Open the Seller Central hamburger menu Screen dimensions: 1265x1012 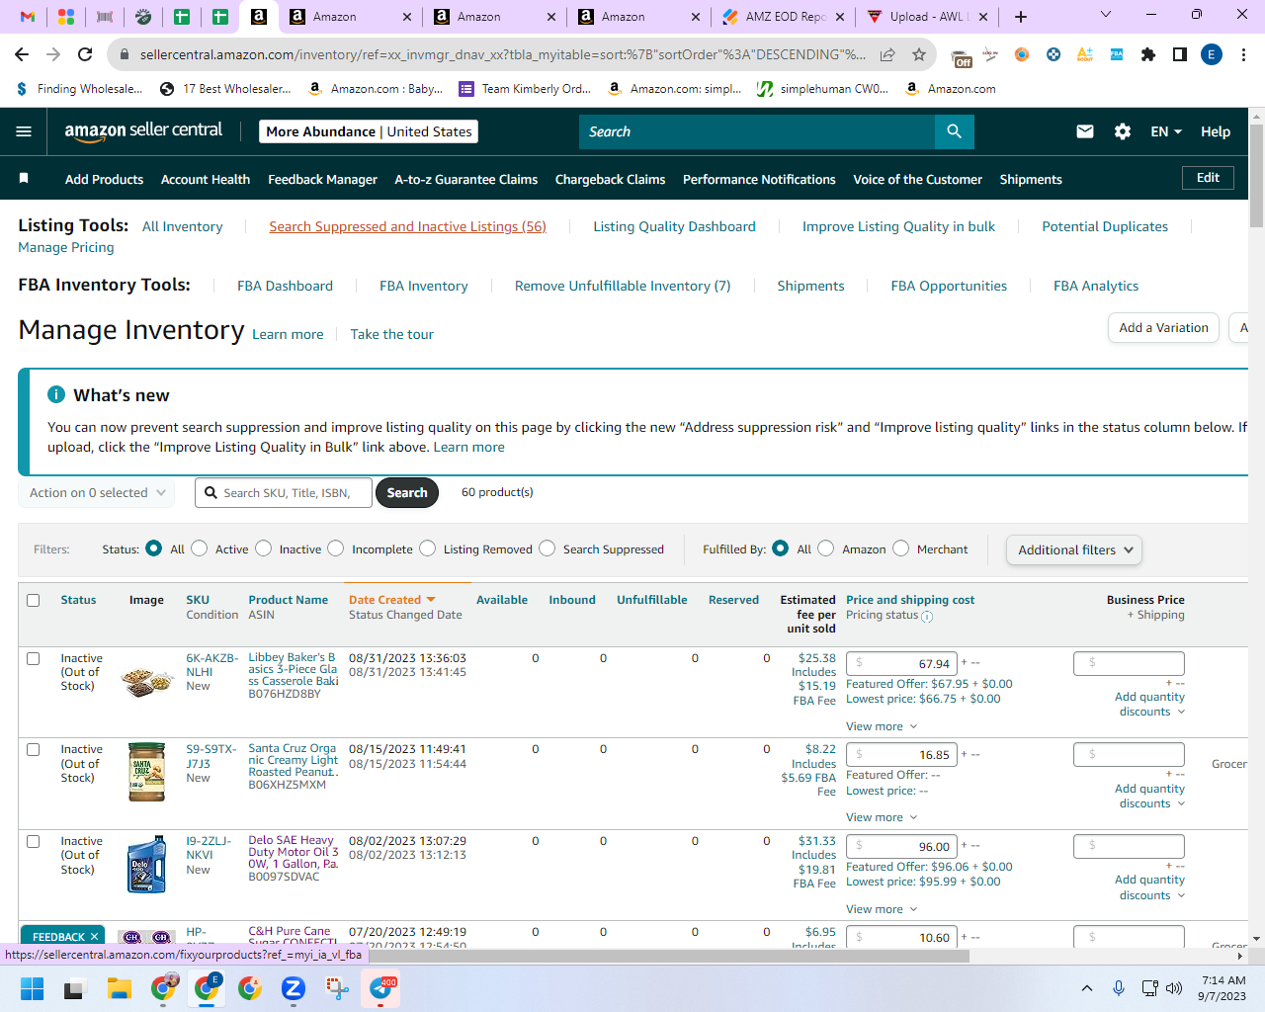point(24,131)
